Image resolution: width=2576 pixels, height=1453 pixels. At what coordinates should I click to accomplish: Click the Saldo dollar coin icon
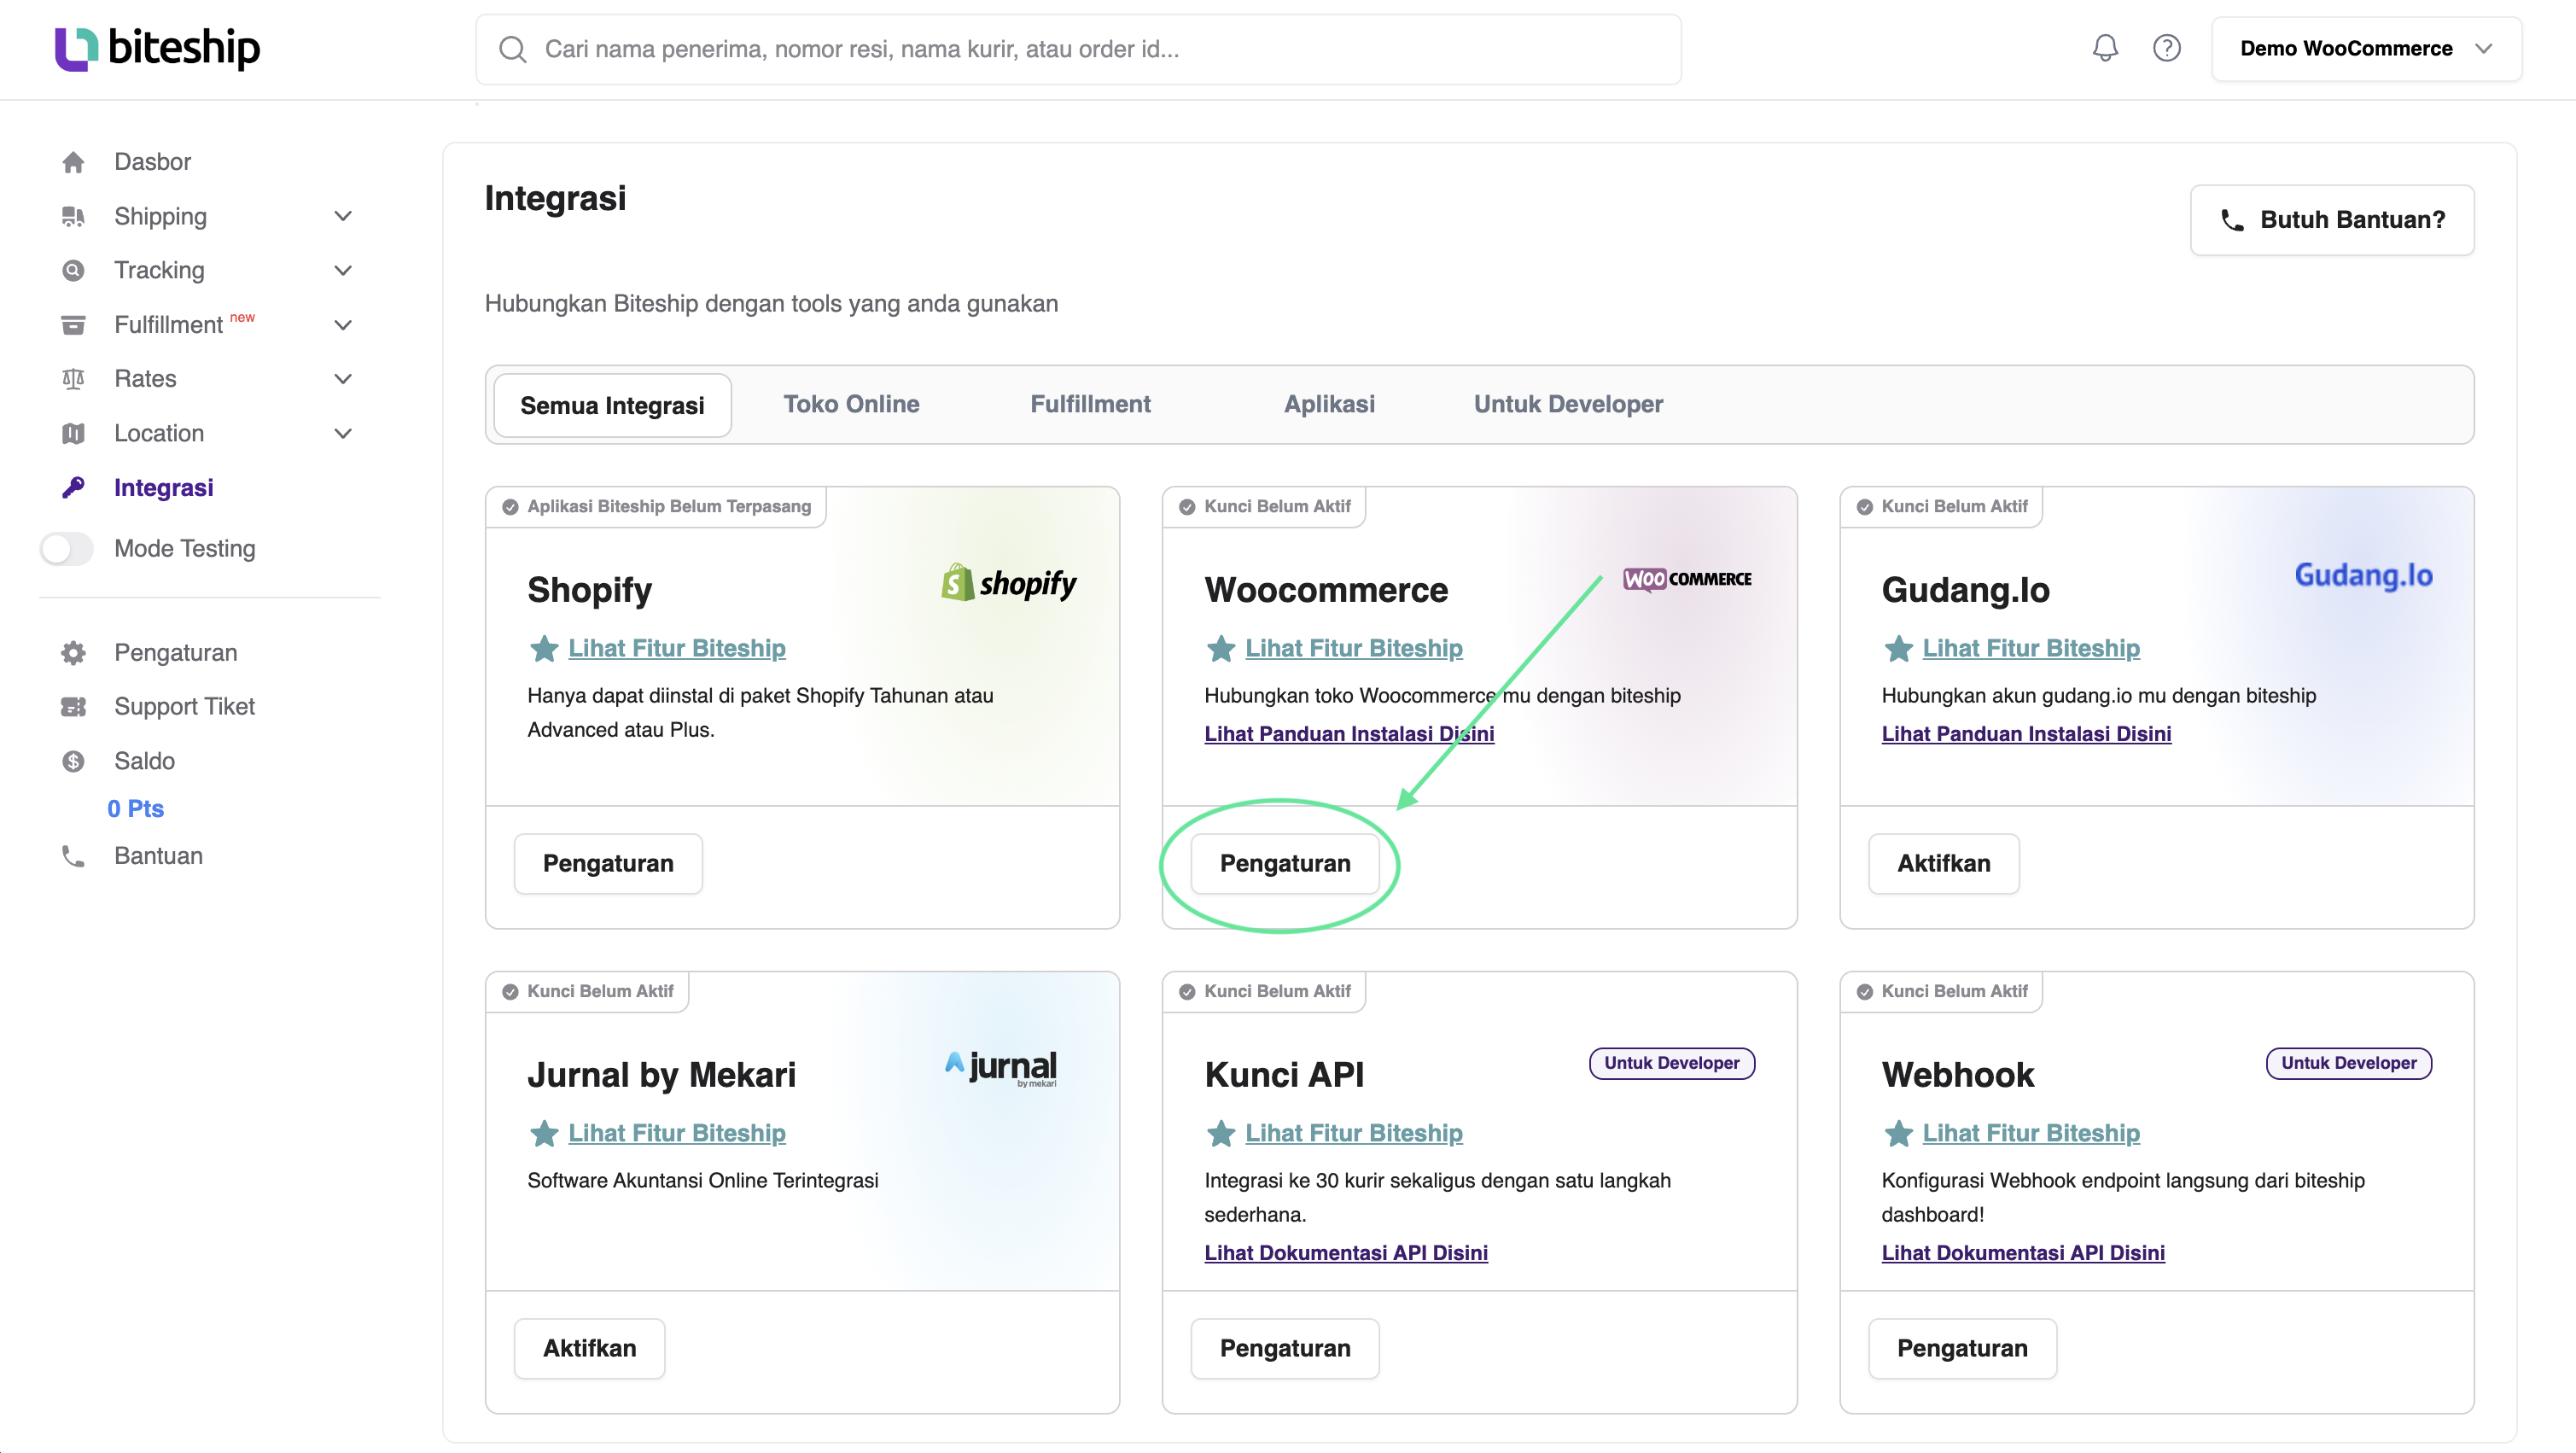pyautogui.click(x=73, y=761)
